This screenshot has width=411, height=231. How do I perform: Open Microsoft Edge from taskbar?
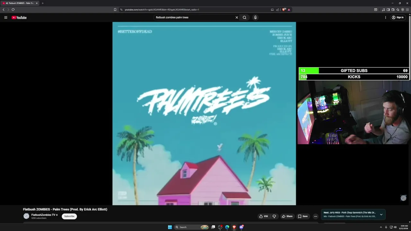(227, 227)
